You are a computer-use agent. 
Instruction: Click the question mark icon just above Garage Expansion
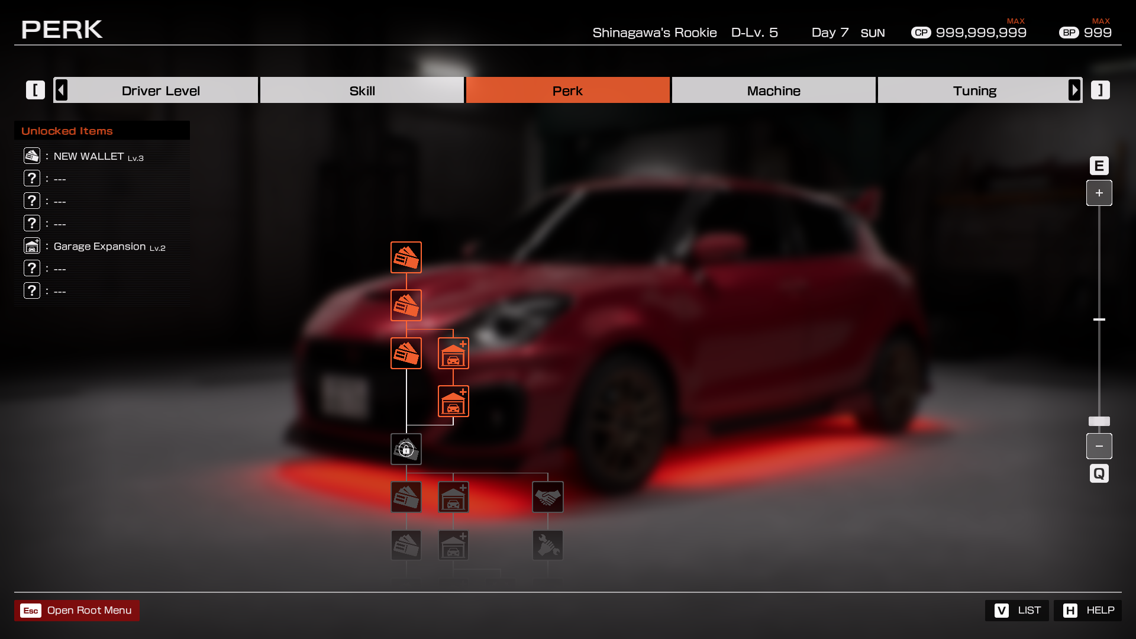[x=32, y=223]
